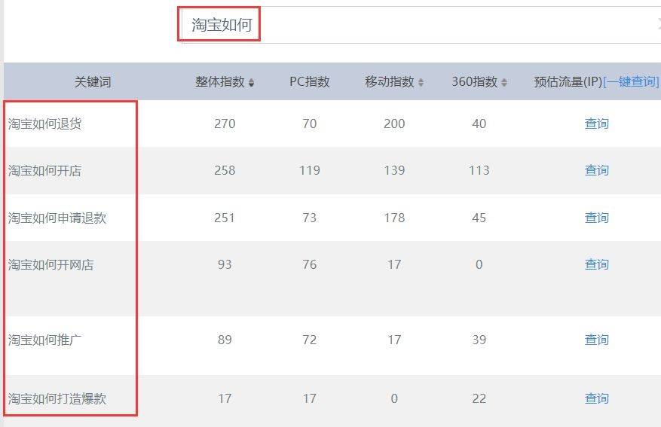The width and height of the screenshot is (661, 427).
Task: Click 360 index value 22
Action: click(x=479, y=398)
